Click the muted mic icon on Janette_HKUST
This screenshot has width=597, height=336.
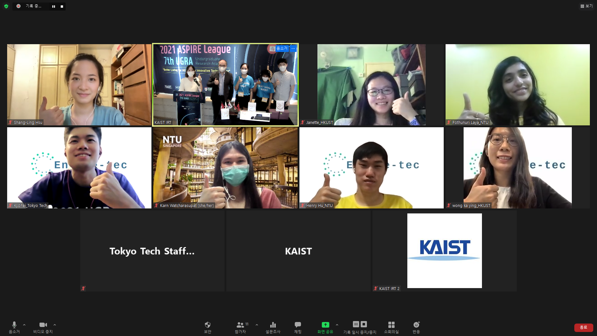(x=303, y=123)
